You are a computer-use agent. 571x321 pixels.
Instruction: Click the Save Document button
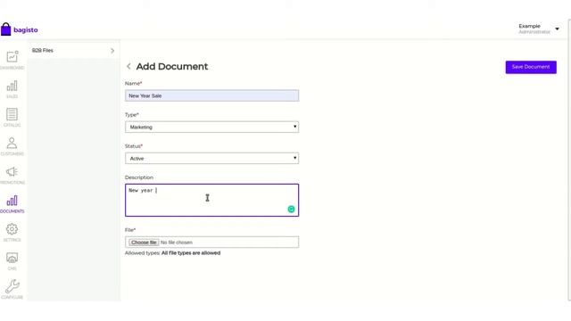531,67
